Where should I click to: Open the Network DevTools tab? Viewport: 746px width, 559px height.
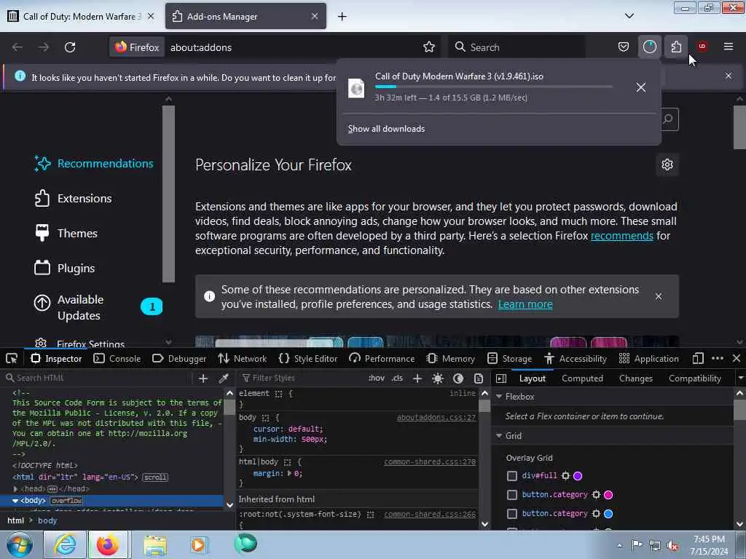(242, 358)
